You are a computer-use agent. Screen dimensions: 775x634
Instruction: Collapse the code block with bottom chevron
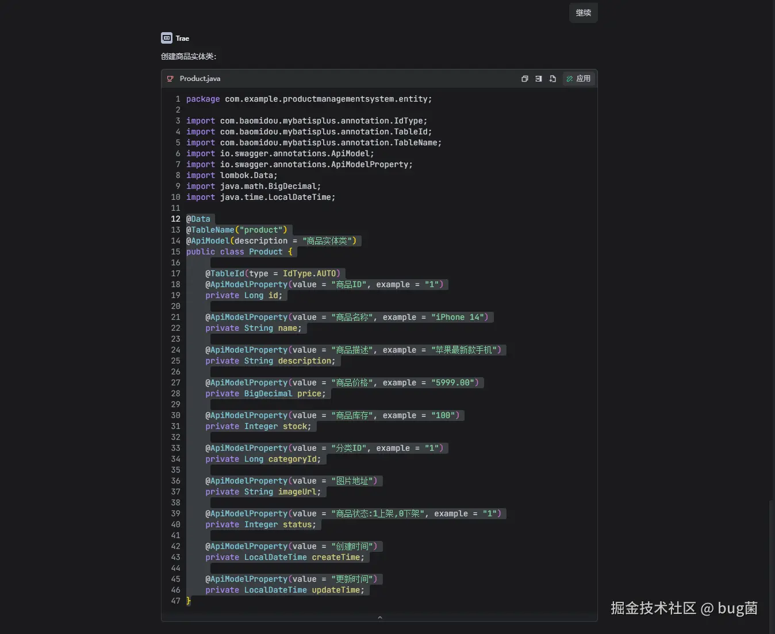(379, 617)
